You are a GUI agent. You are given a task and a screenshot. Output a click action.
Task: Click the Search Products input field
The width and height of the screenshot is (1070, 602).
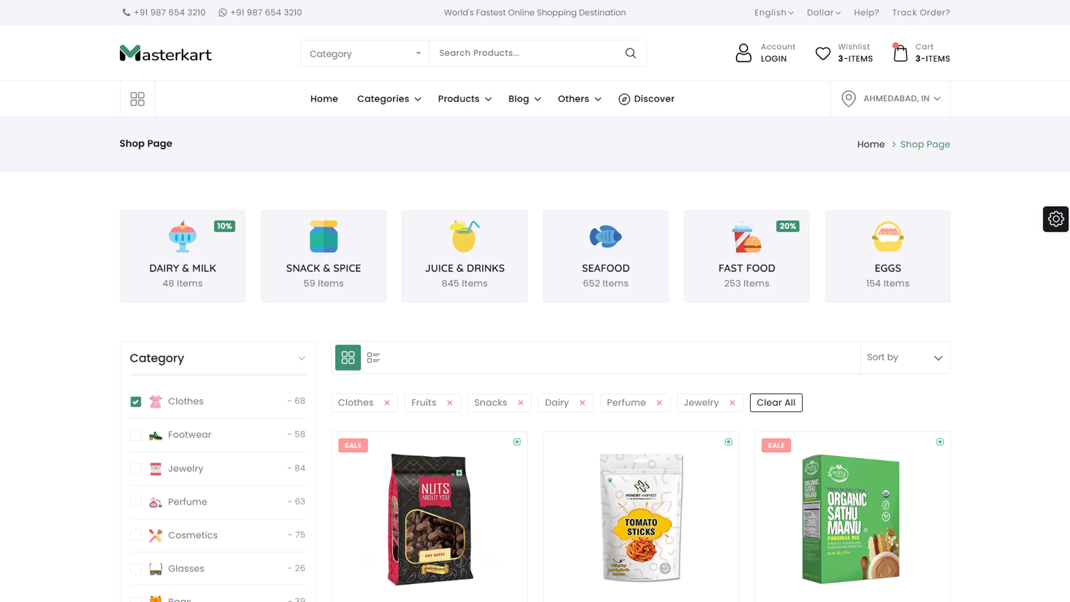click(527, 54)
